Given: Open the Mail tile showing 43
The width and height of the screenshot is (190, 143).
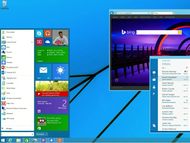Looking at the screenshot, I should pyautogui.click(x=43, y=72).
